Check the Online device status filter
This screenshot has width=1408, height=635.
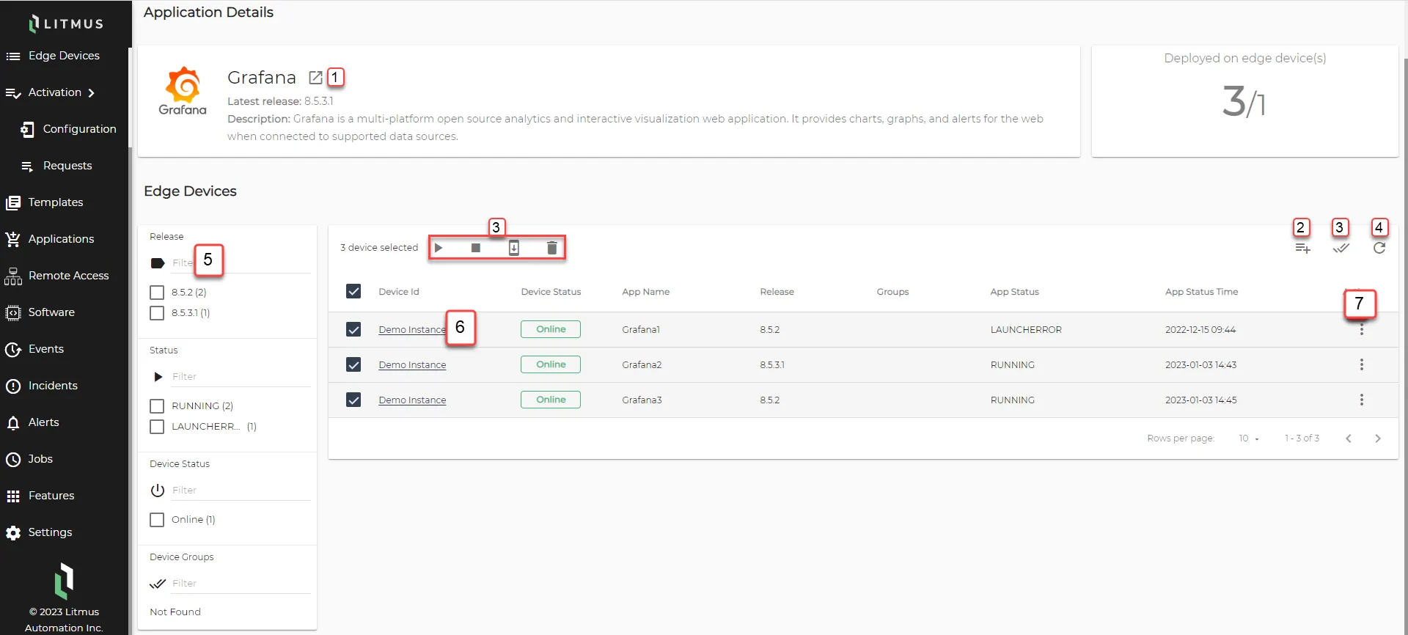tap(157, 520)
